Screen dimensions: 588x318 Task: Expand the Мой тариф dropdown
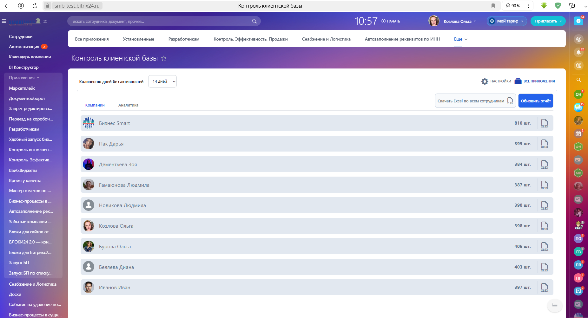coord(507,21)
